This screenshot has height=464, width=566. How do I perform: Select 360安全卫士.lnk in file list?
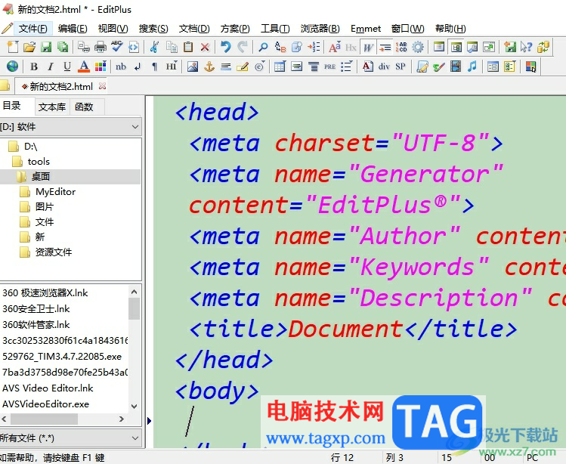36,309
